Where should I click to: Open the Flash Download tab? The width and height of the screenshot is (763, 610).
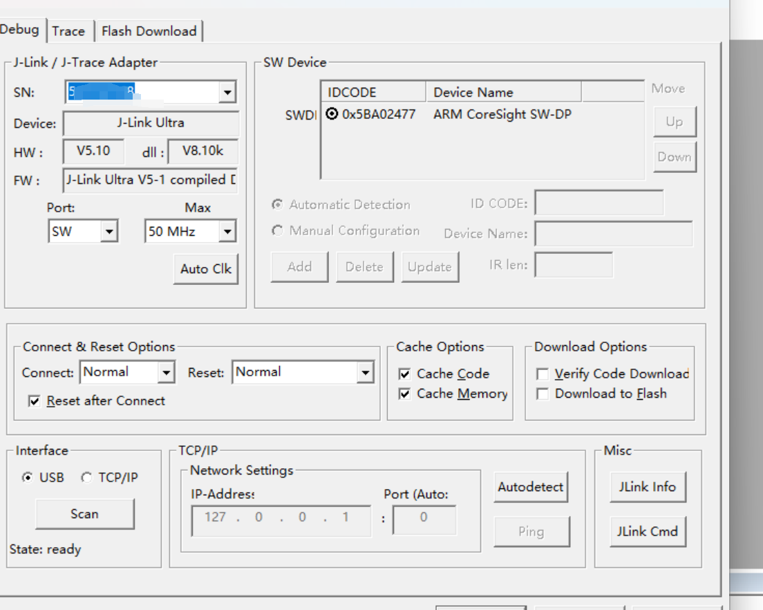coord(149,31)
